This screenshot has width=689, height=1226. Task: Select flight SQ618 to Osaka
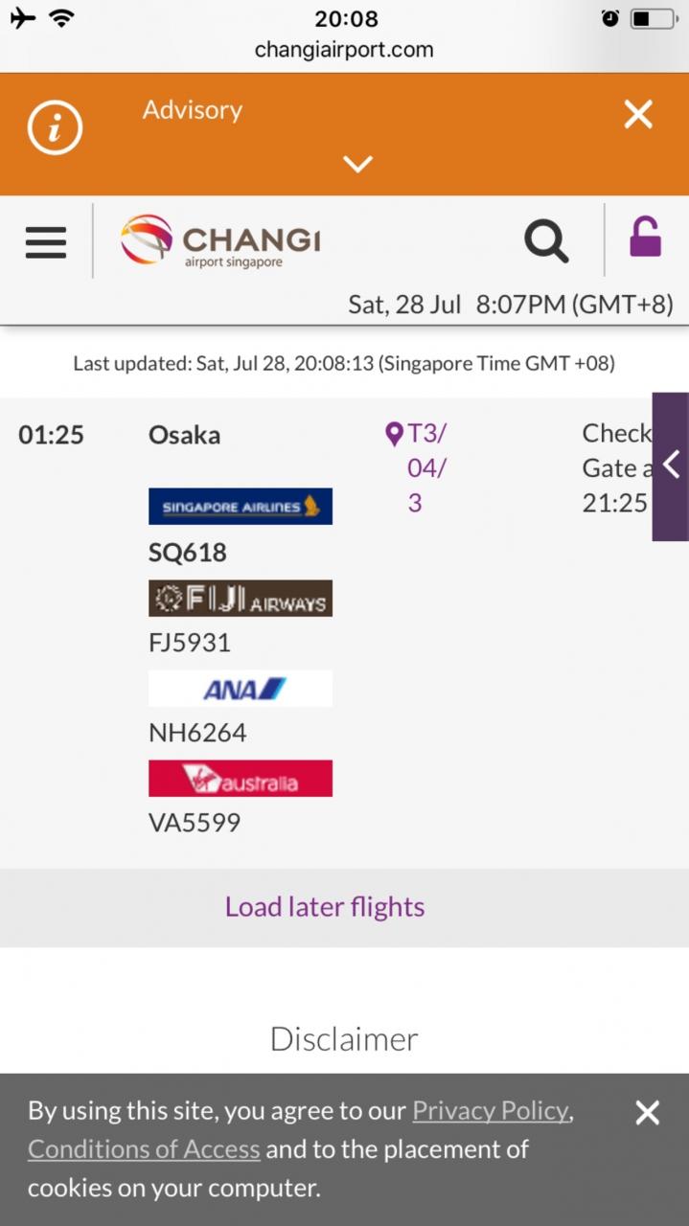pyautogui.click(x=188, y=553)
